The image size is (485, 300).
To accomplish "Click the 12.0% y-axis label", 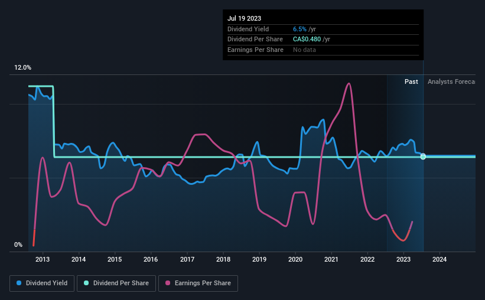I will 22,68.
